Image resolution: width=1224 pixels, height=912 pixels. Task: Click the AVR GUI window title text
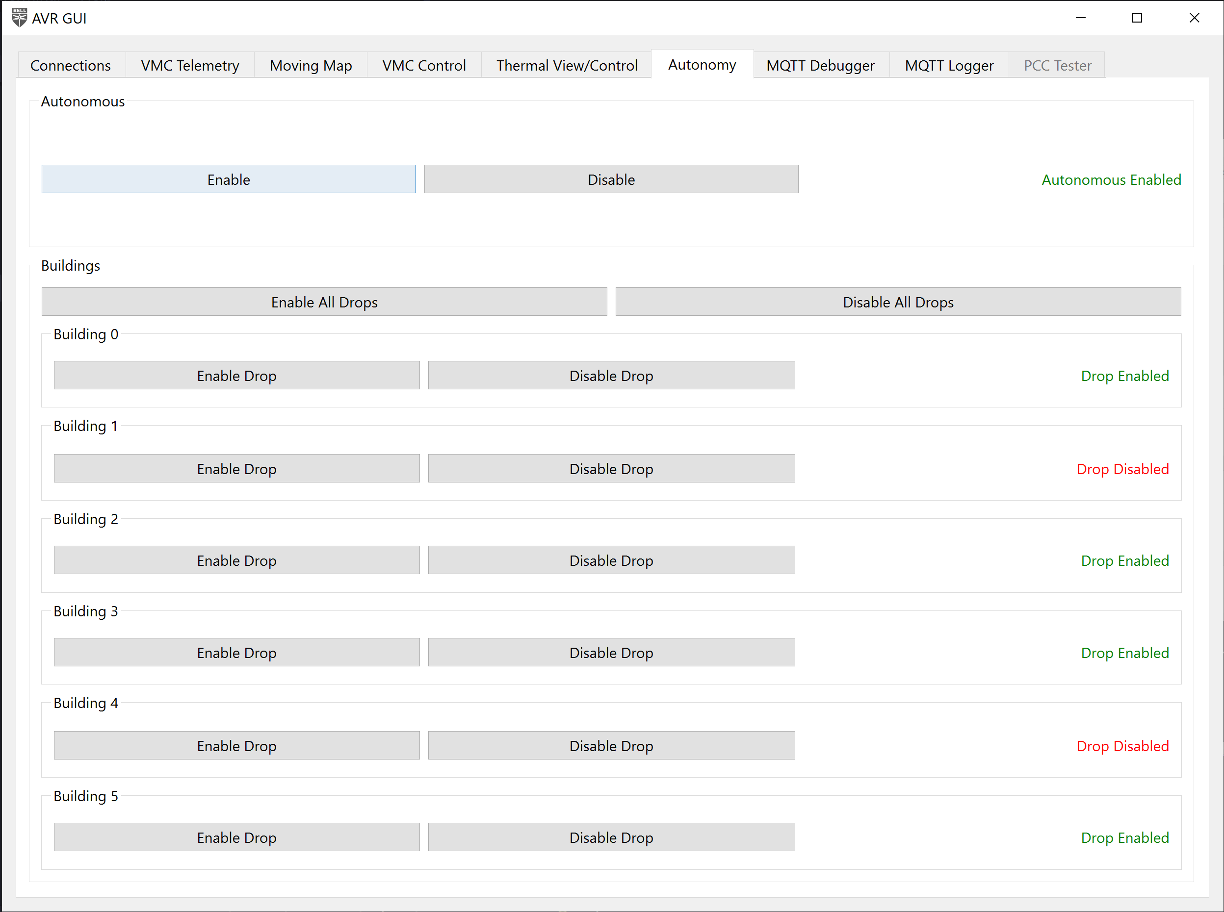click(x=59, y=18)
